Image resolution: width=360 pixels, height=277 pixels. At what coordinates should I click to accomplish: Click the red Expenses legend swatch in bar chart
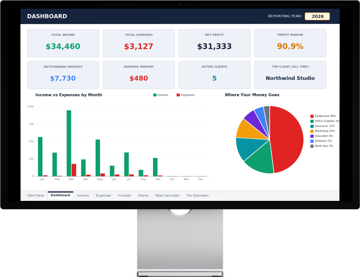tap(178, 95)
